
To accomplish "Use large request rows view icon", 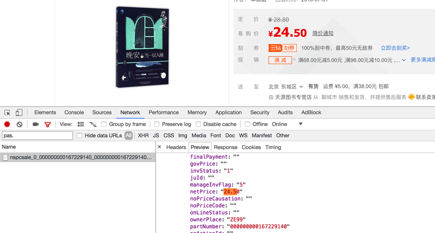I will (x=81, y=124).
